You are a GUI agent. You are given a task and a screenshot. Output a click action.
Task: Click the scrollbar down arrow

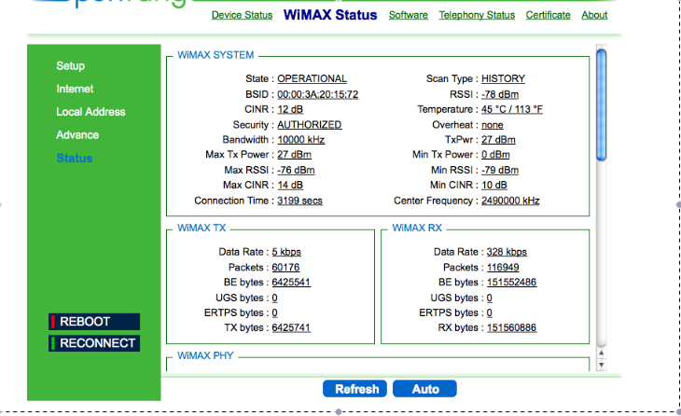pos(602,364)
